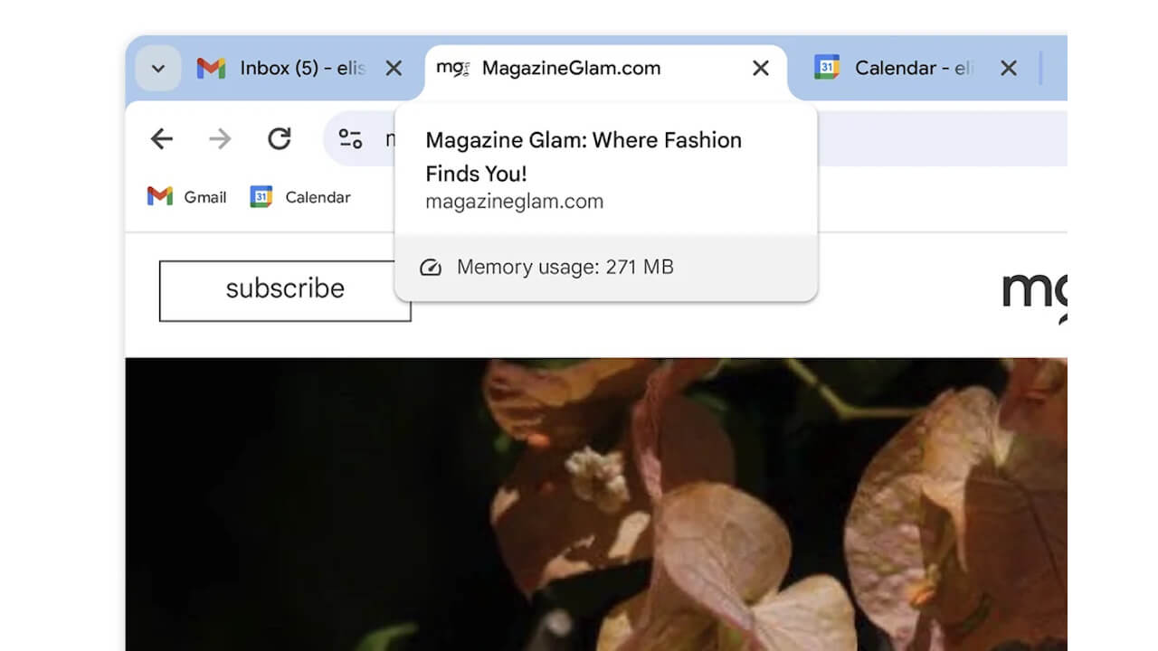This screenshot has height=651, width=1158.
Task: Open the tab search chevron menu
Action: click(x=157, y=68)
